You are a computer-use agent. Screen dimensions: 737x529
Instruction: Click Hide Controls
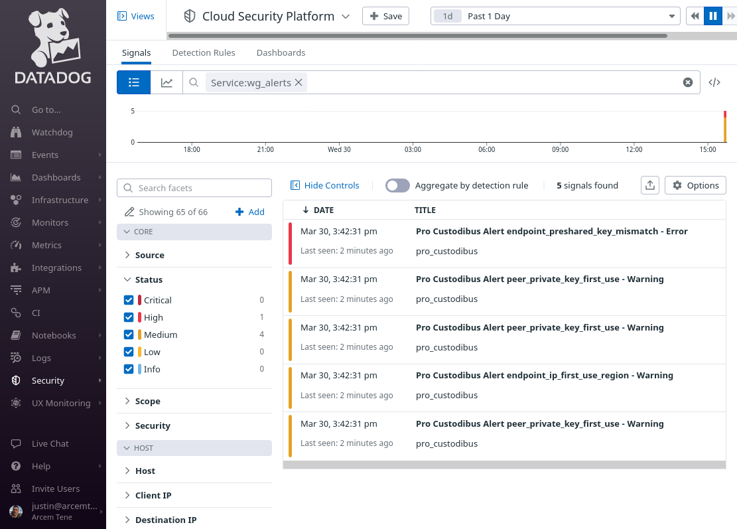pos(325,185)
